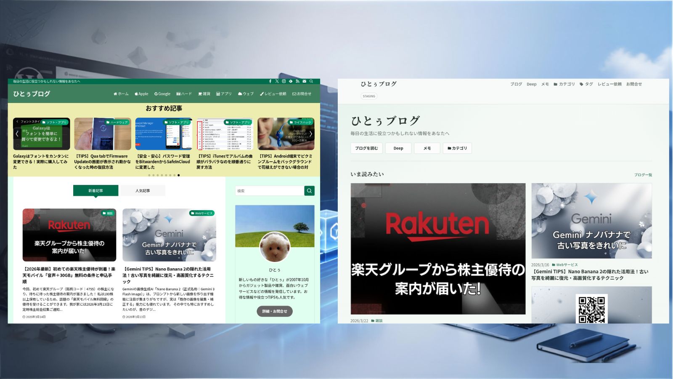Viewport: 673px width, 379px height.
Task: Switch to 新着記事 tab
Action: (95, 191)
